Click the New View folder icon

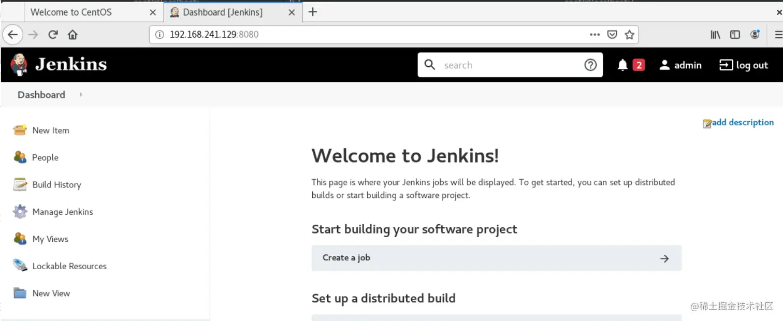coord(20,293)
